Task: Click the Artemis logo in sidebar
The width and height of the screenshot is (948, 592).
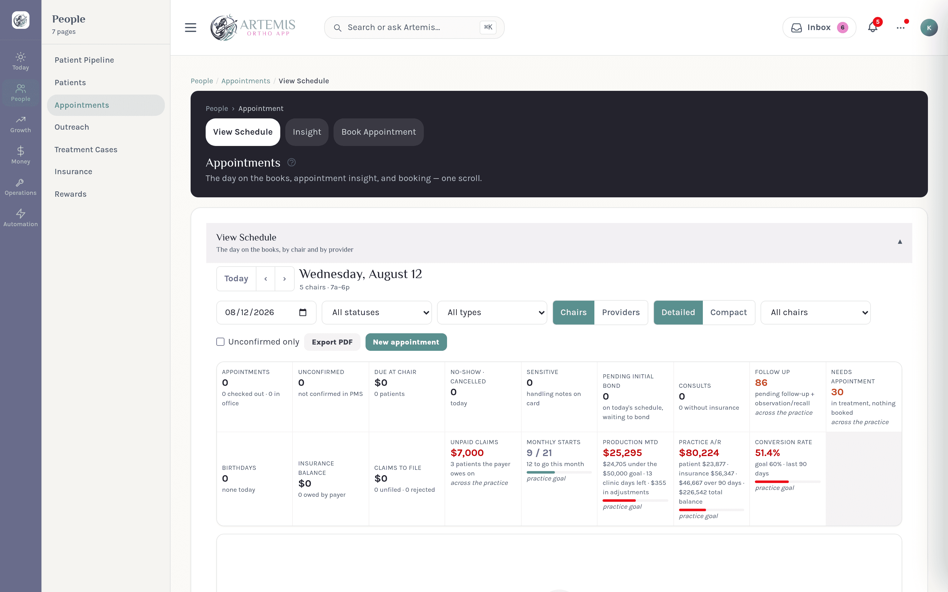Action: click(20, 20)
